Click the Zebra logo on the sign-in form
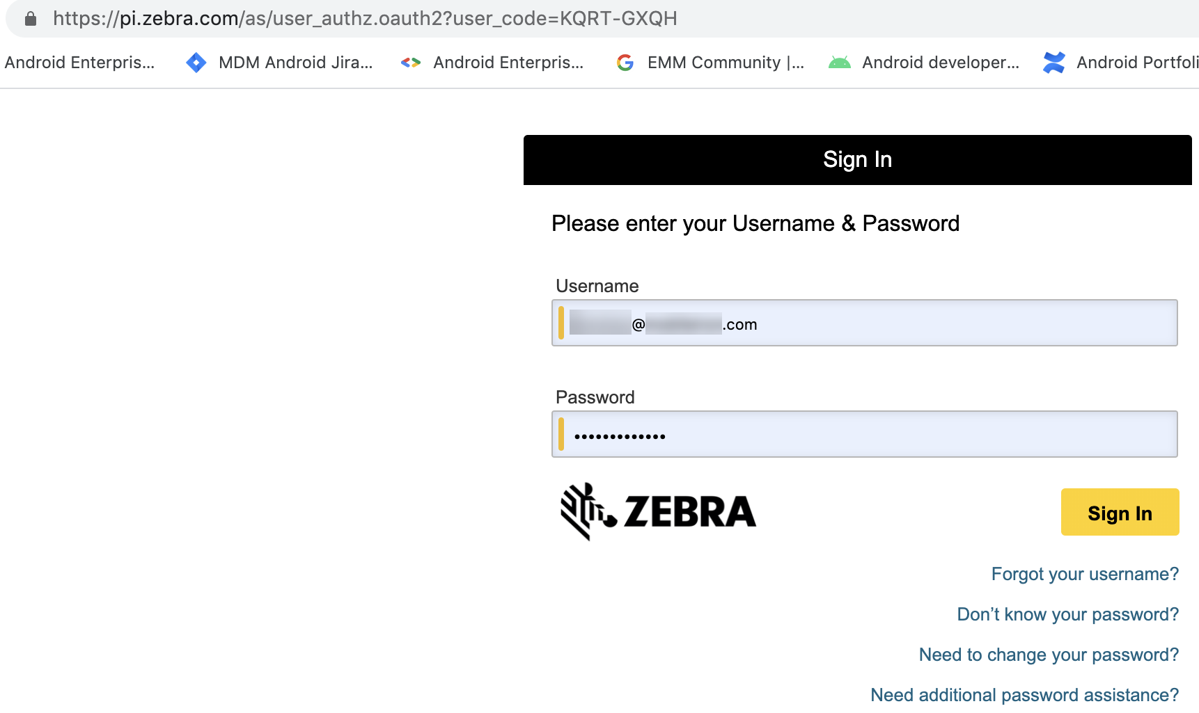Image resolution: width=1199 pixels, height=713 pixels. pyautogui.click(x=658, y=511)
